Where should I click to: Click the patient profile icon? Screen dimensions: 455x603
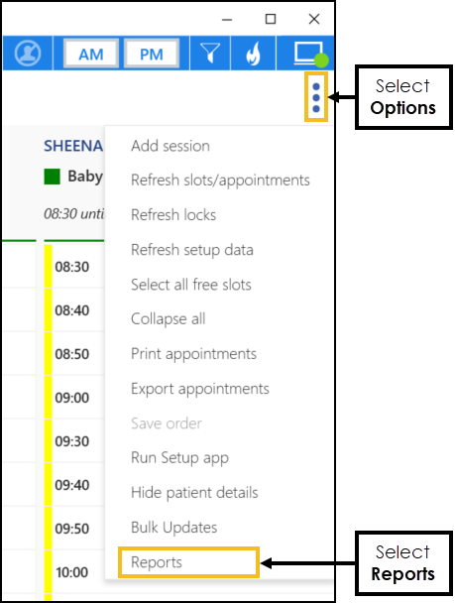(x=28, y=54)
